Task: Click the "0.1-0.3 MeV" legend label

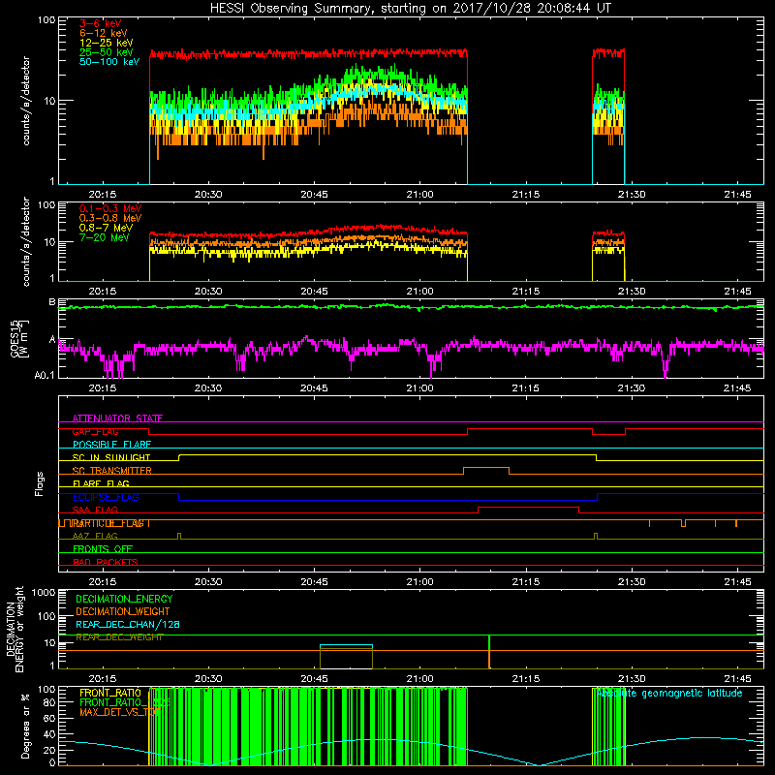Action: pyautogui.click(x=110, y=208)
